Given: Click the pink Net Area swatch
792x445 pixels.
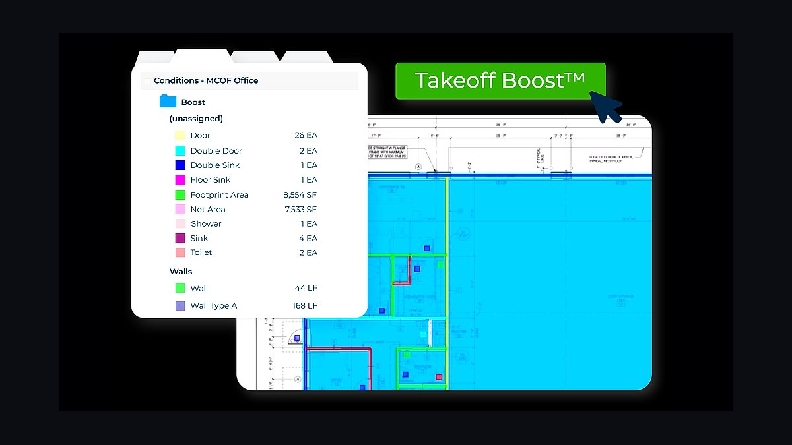Looking at the screenshot, I should coord(180,209).
